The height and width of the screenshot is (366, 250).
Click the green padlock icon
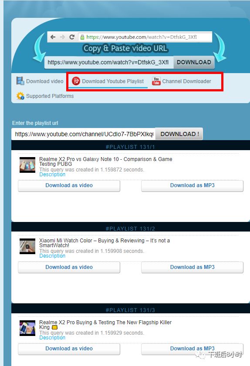tap(82, 37)
